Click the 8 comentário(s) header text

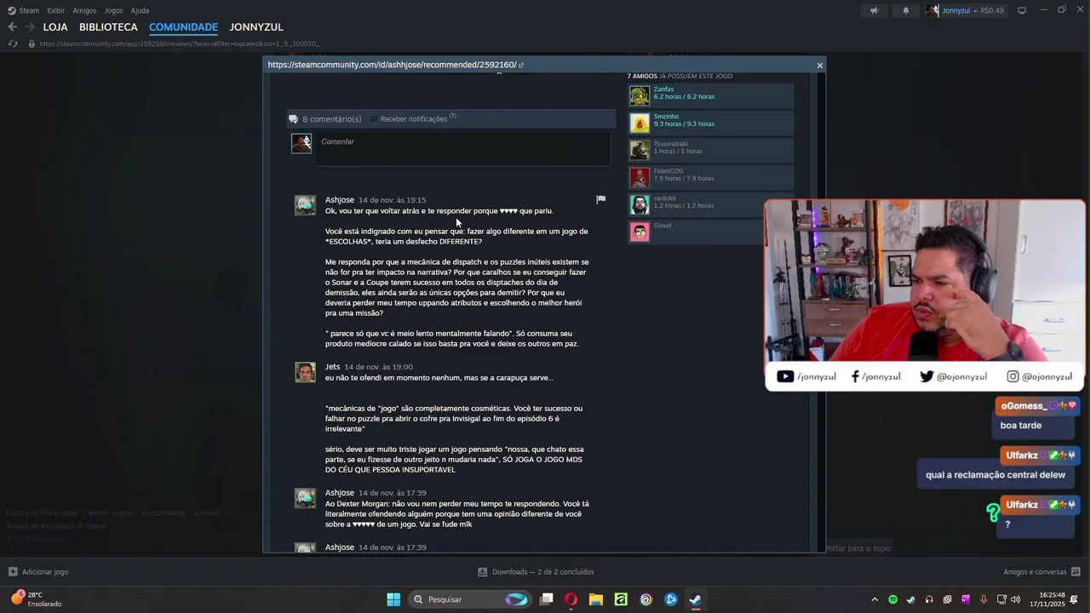click(x=332, y=119)
